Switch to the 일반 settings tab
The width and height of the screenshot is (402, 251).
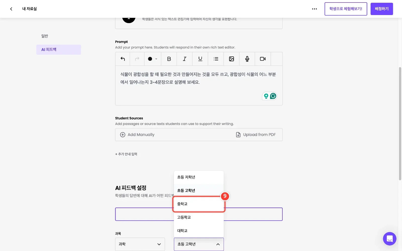[x=45, y=36]
